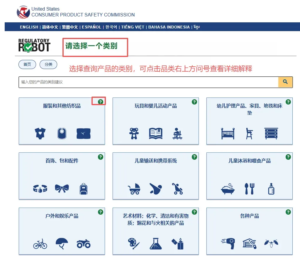
Task: Click the bow tie icon
Action: click(x=62, y=189)
